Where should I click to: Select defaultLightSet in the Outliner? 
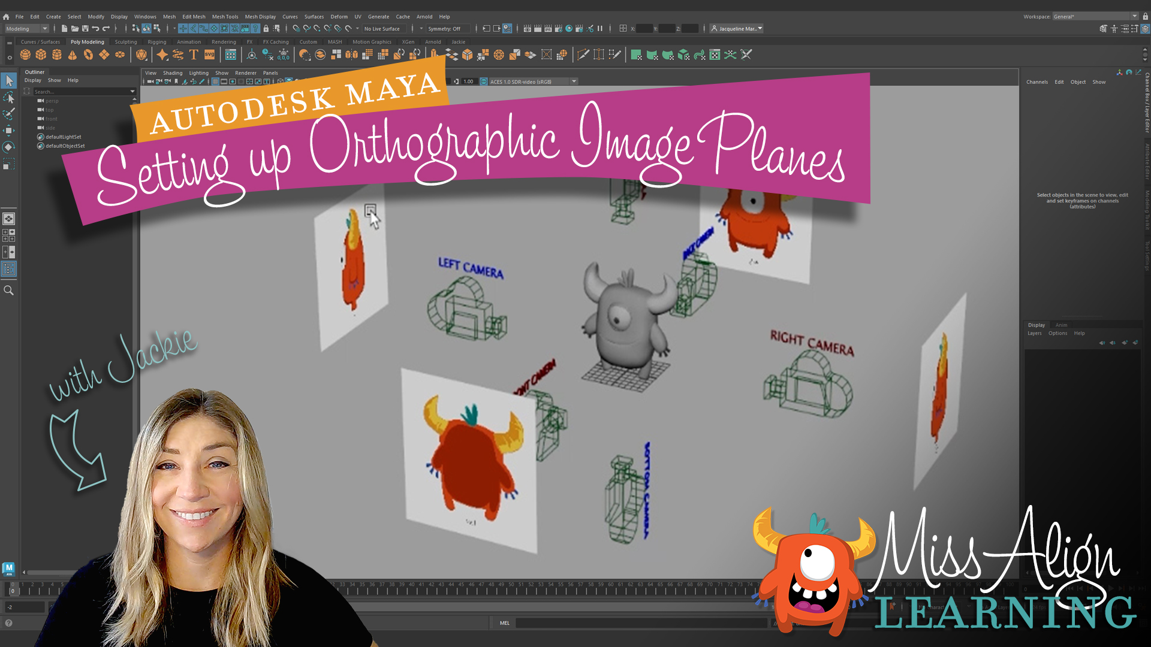point(64,137)
